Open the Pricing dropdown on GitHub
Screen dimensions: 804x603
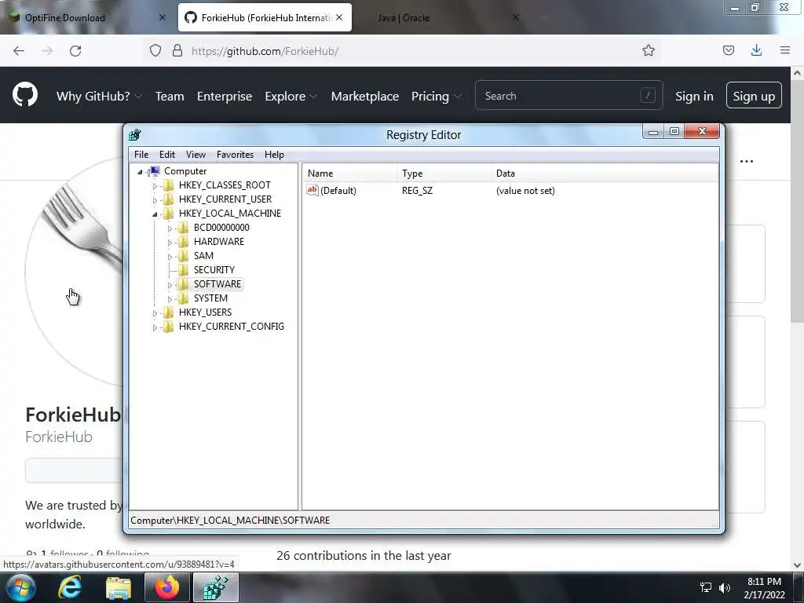(437, 96)
